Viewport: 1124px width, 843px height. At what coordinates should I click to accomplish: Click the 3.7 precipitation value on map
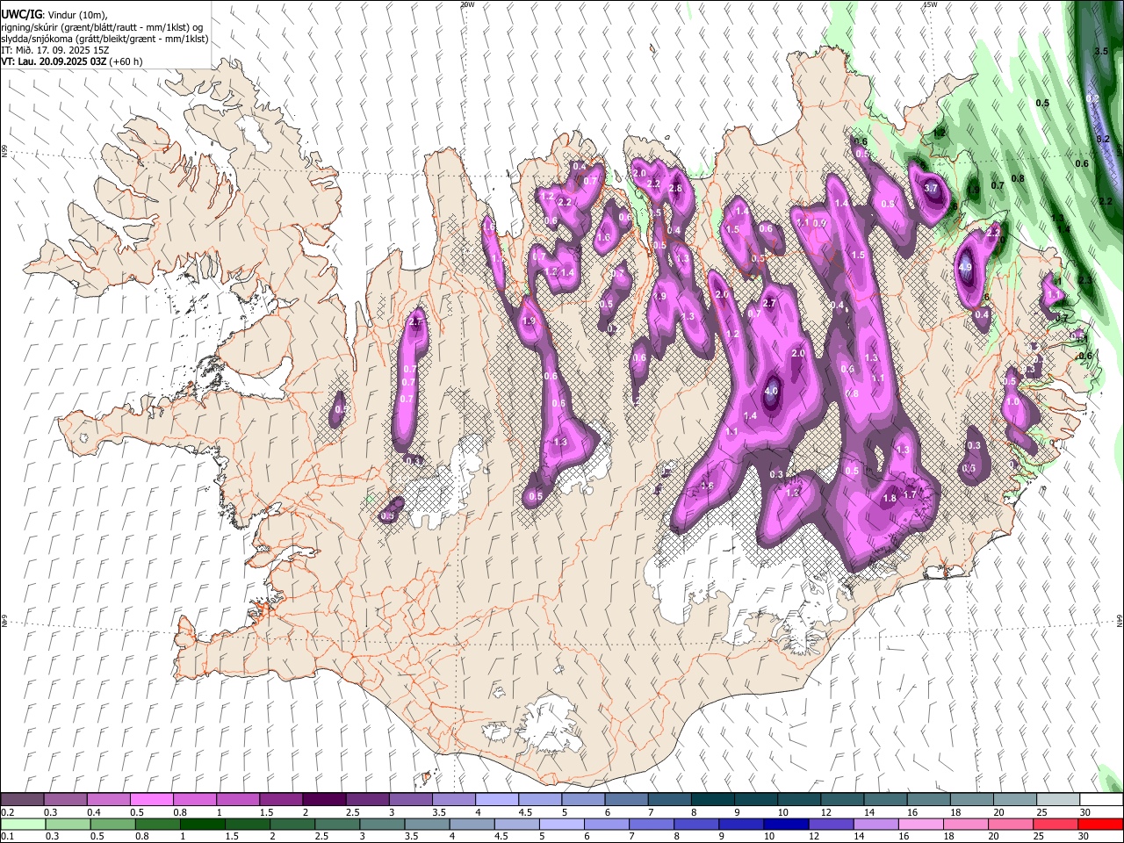932,188
